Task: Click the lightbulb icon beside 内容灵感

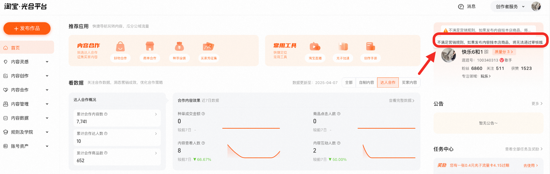Action: click(5, 62)
